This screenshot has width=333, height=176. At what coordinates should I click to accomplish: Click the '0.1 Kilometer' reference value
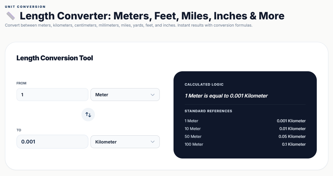point(294,144)
